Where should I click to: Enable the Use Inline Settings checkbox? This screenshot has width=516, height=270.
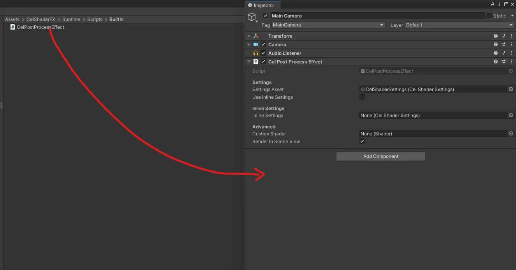coord(362,97)
